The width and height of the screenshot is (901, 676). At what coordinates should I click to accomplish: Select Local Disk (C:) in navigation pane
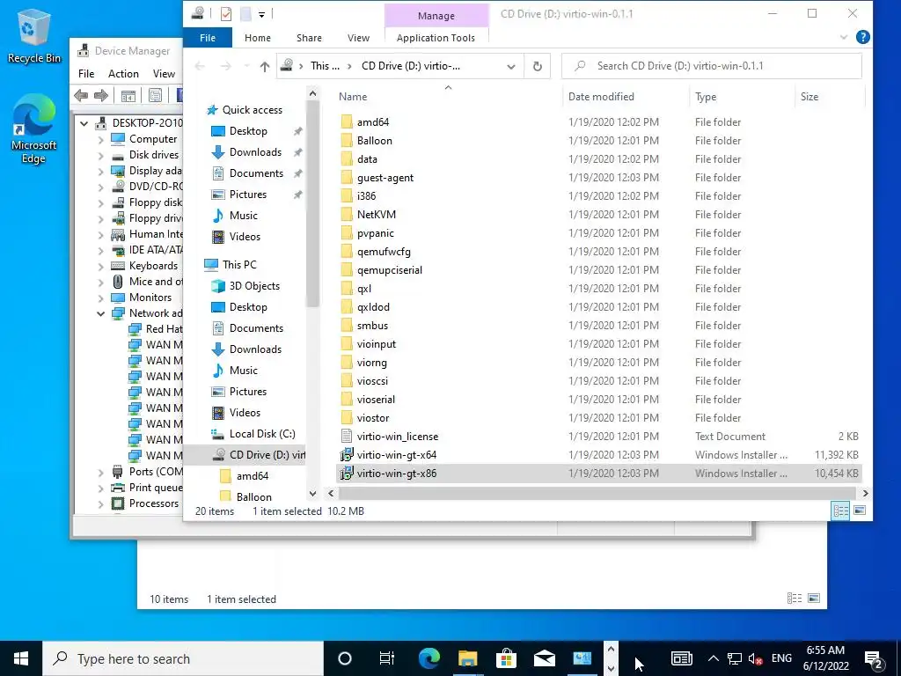tap(262, 434)
